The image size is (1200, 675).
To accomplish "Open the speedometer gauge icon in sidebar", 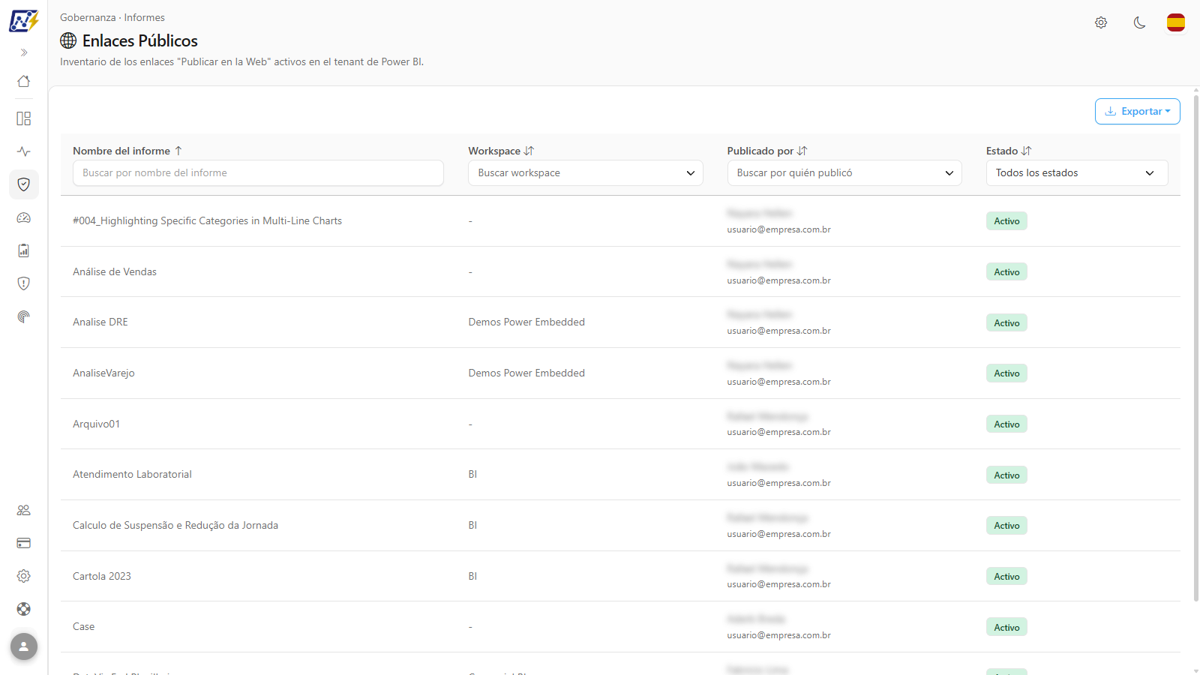I will coord(24,217).
